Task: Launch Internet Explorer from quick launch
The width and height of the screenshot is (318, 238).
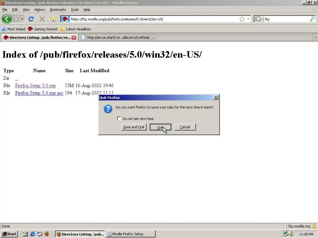Action: point(33,234)
